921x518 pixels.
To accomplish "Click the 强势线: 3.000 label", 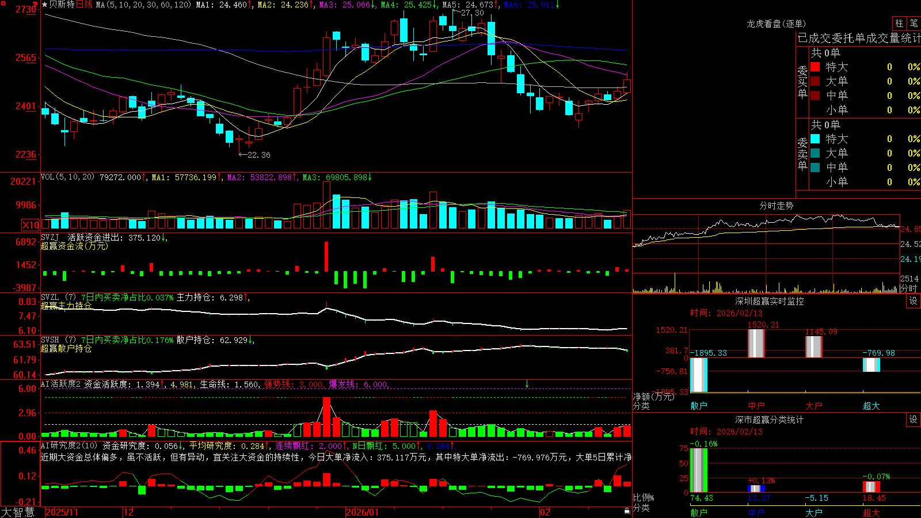I will click(x=295, y=384).
